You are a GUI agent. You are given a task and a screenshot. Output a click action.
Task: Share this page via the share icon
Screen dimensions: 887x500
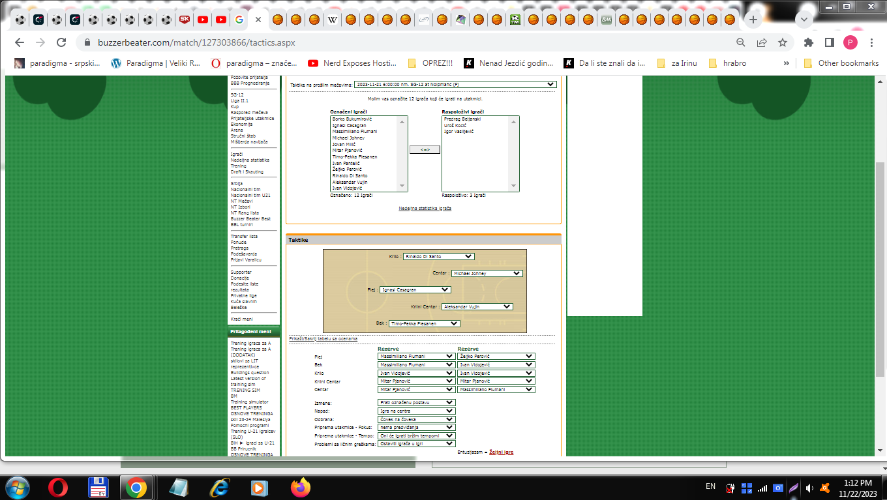click(x=762, y=42)
